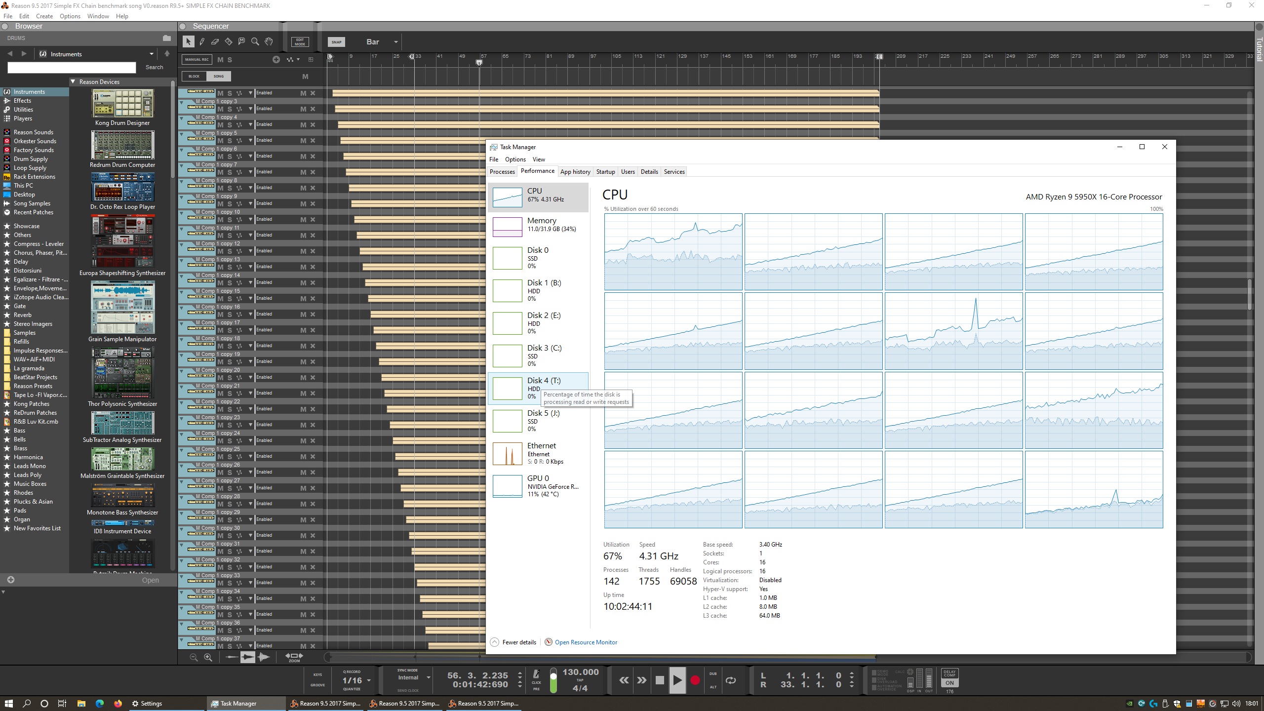This screenshot has height=711, width=1264.
Task: Open the Instruments location dropdown in Browser
Action: (x=152, y=54)
